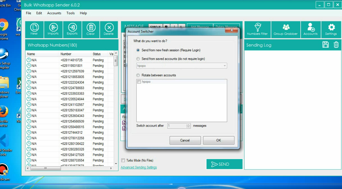342x189 pixels.
Task: Open the Accounts menu
Action: [x=54, y=13]
